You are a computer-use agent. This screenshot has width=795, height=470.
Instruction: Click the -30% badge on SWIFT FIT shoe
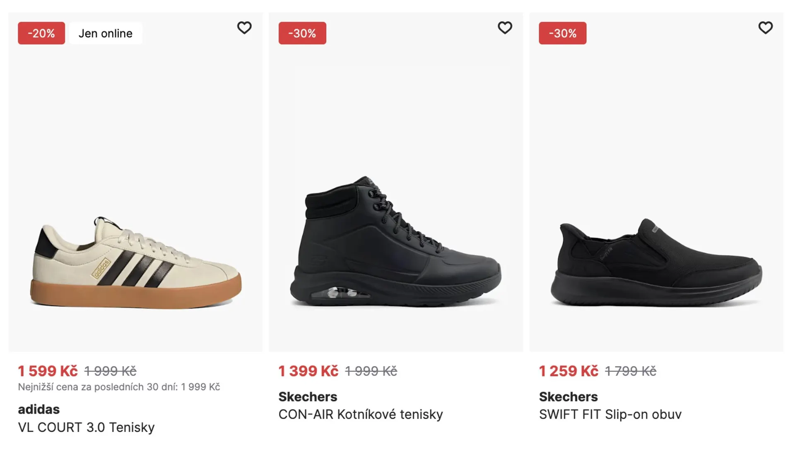pos(562,33)
